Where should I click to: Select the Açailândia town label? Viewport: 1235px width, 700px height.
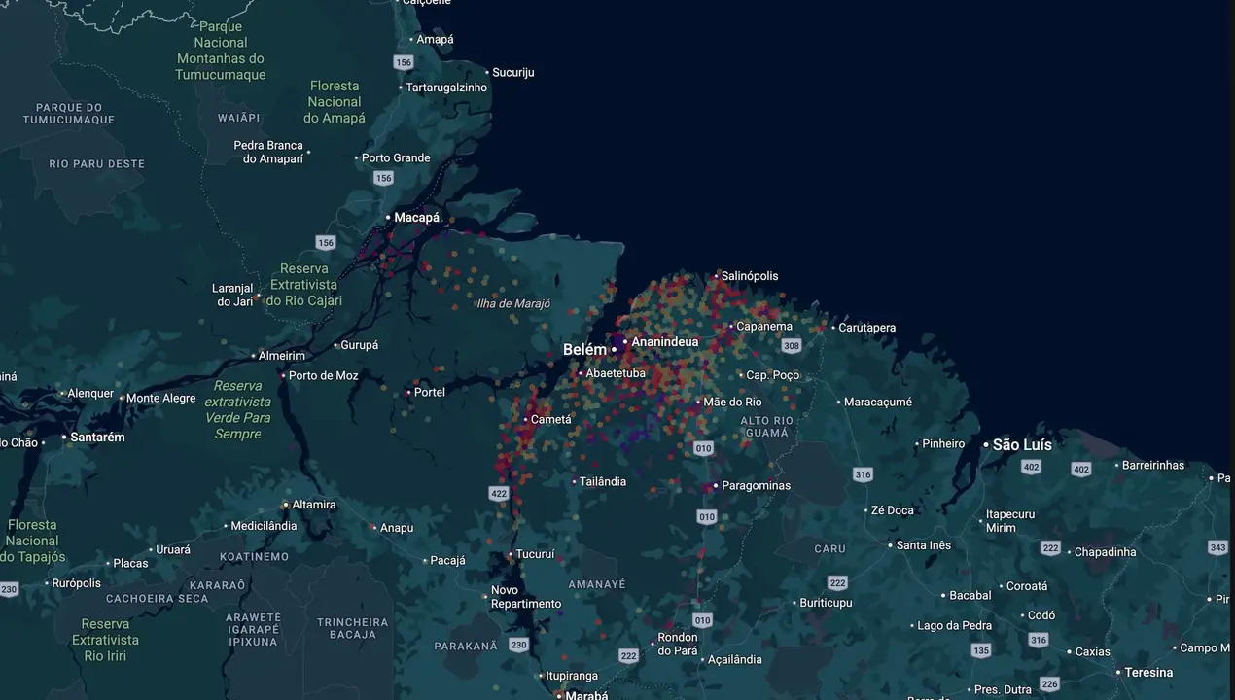(734, 660)
